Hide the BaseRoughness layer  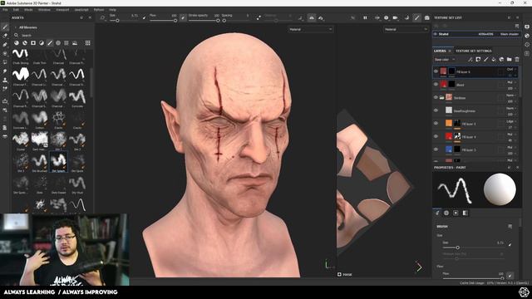(436, 110)
